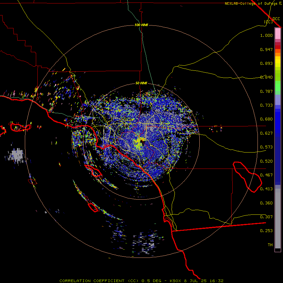The image size is (283, 283).
Task: Click the 0.307 scale value
Action: point(266,217)
